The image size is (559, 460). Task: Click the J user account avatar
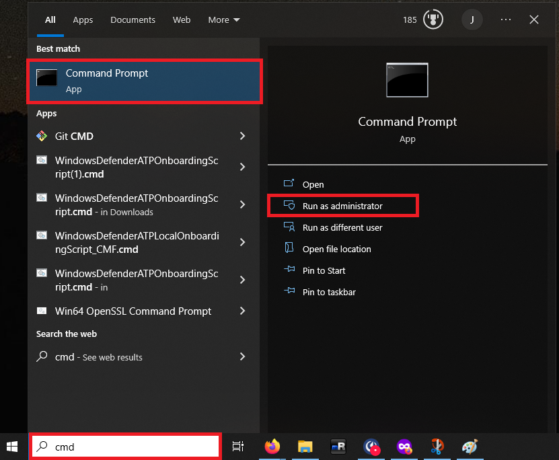click(472, 20)
